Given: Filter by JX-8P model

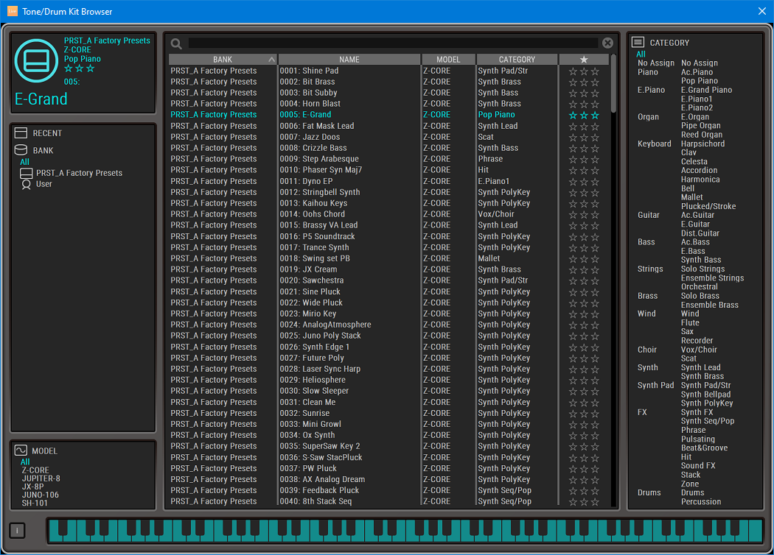Looking at the screenshot, I should click(x=32, y=487).
